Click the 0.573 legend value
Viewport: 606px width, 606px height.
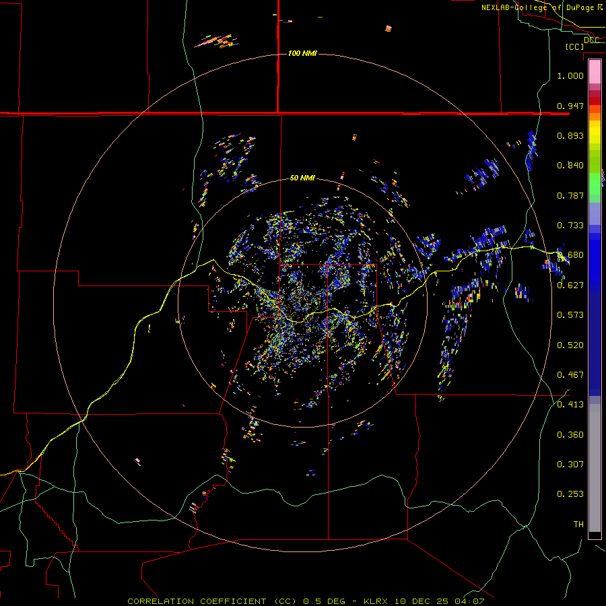(570, 315)
